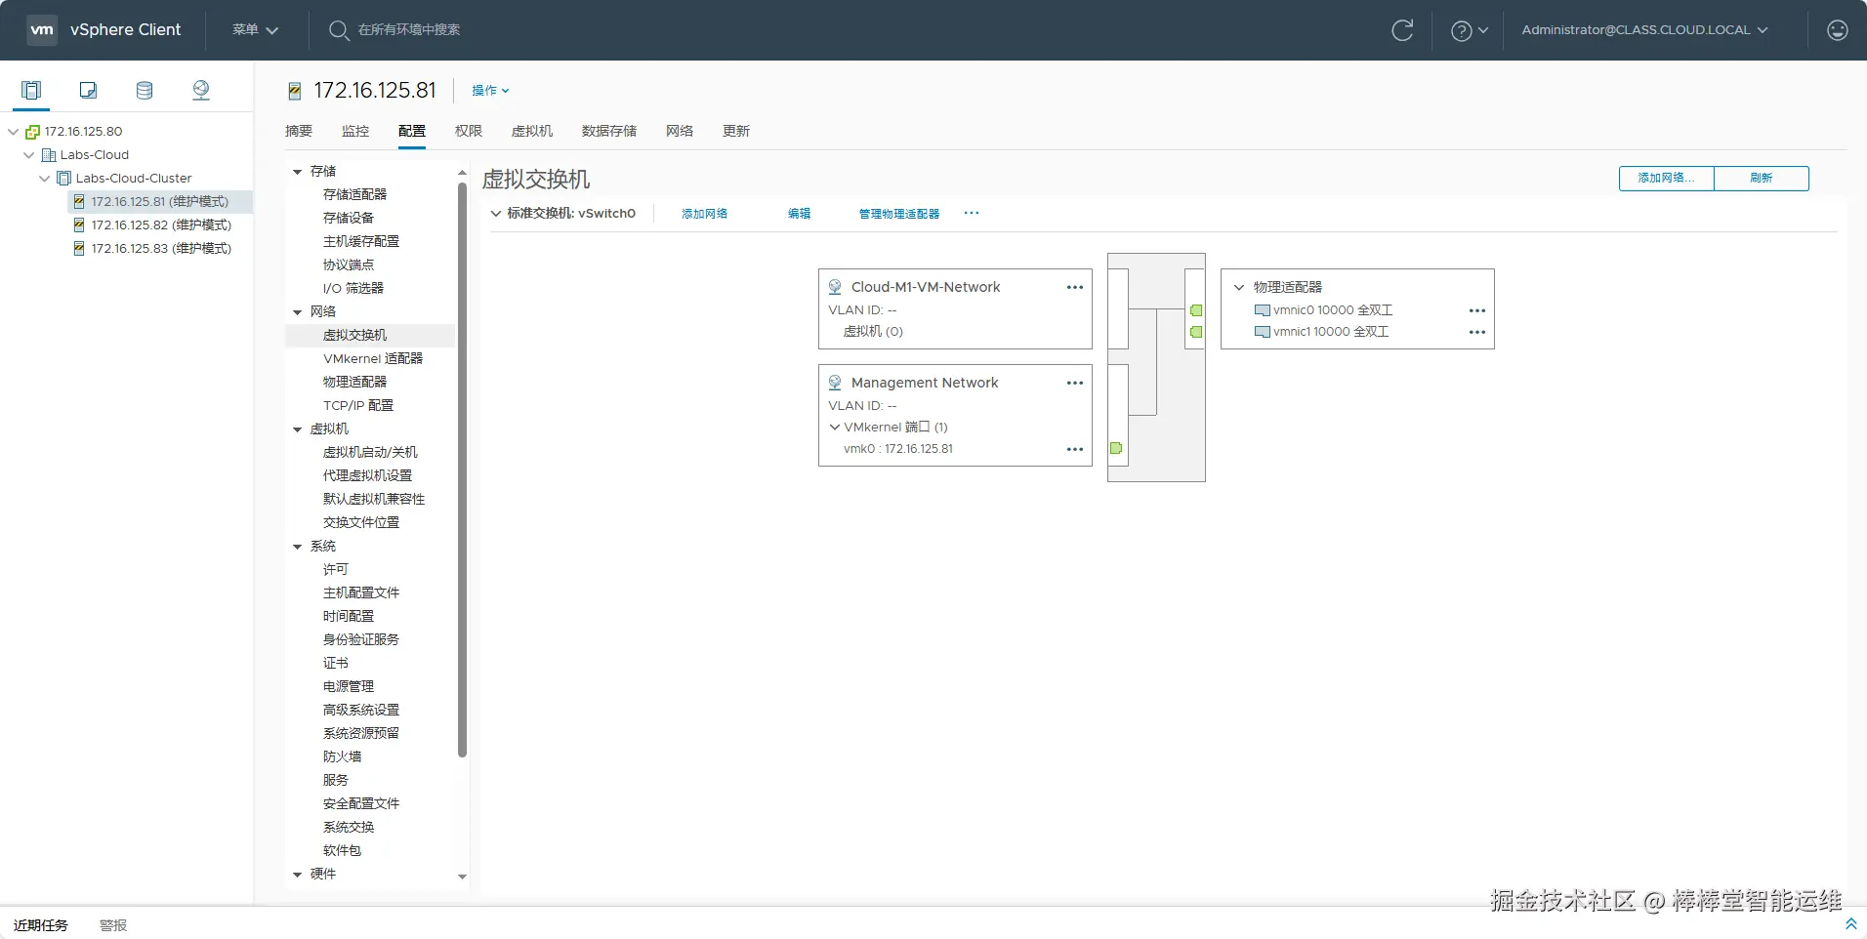Open 高级系统设置 page
The width and height of the screenshot is (1867, 939).
pos(361,711)
